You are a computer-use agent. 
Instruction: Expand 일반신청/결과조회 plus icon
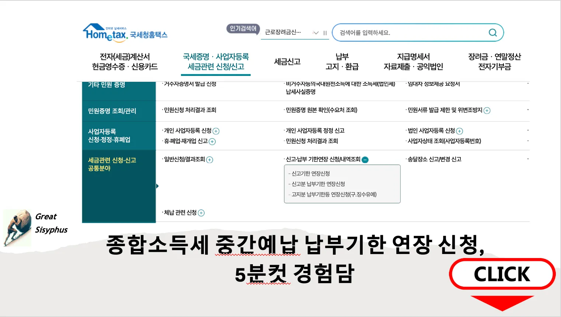[209, 160]
